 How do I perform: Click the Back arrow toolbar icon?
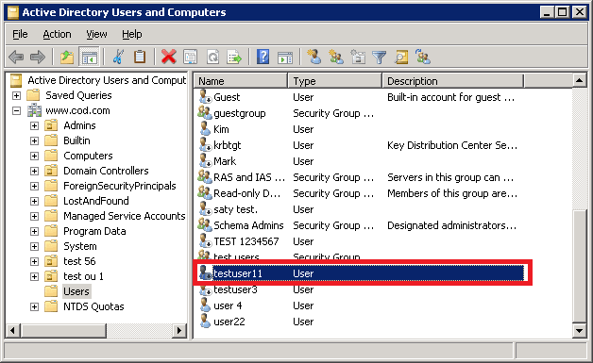pos(16,57)
